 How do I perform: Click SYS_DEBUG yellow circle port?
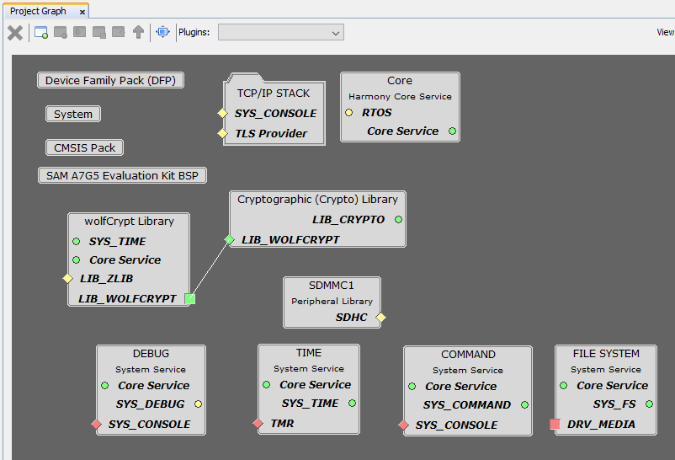click(198, 404)
